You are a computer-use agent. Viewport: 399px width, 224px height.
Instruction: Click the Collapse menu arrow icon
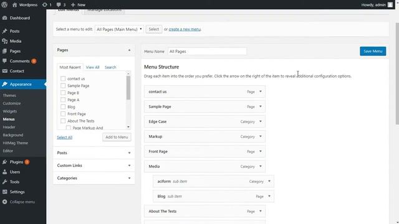click(x=4, y=202)
